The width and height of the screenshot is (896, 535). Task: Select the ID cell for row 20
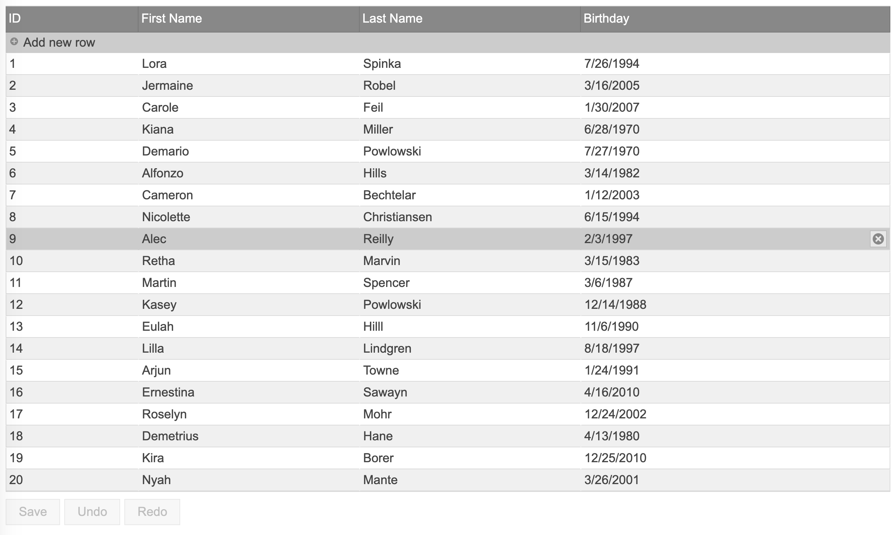point(16,480)
